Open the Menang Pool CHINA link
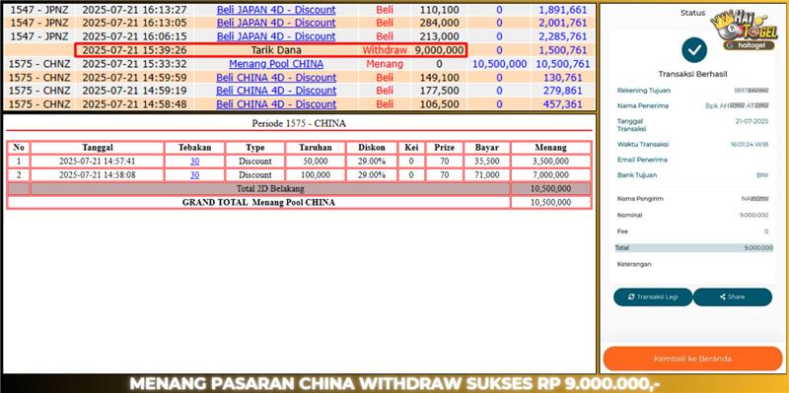The height and width of the screenshot is (393, 789). coord(276,64)
